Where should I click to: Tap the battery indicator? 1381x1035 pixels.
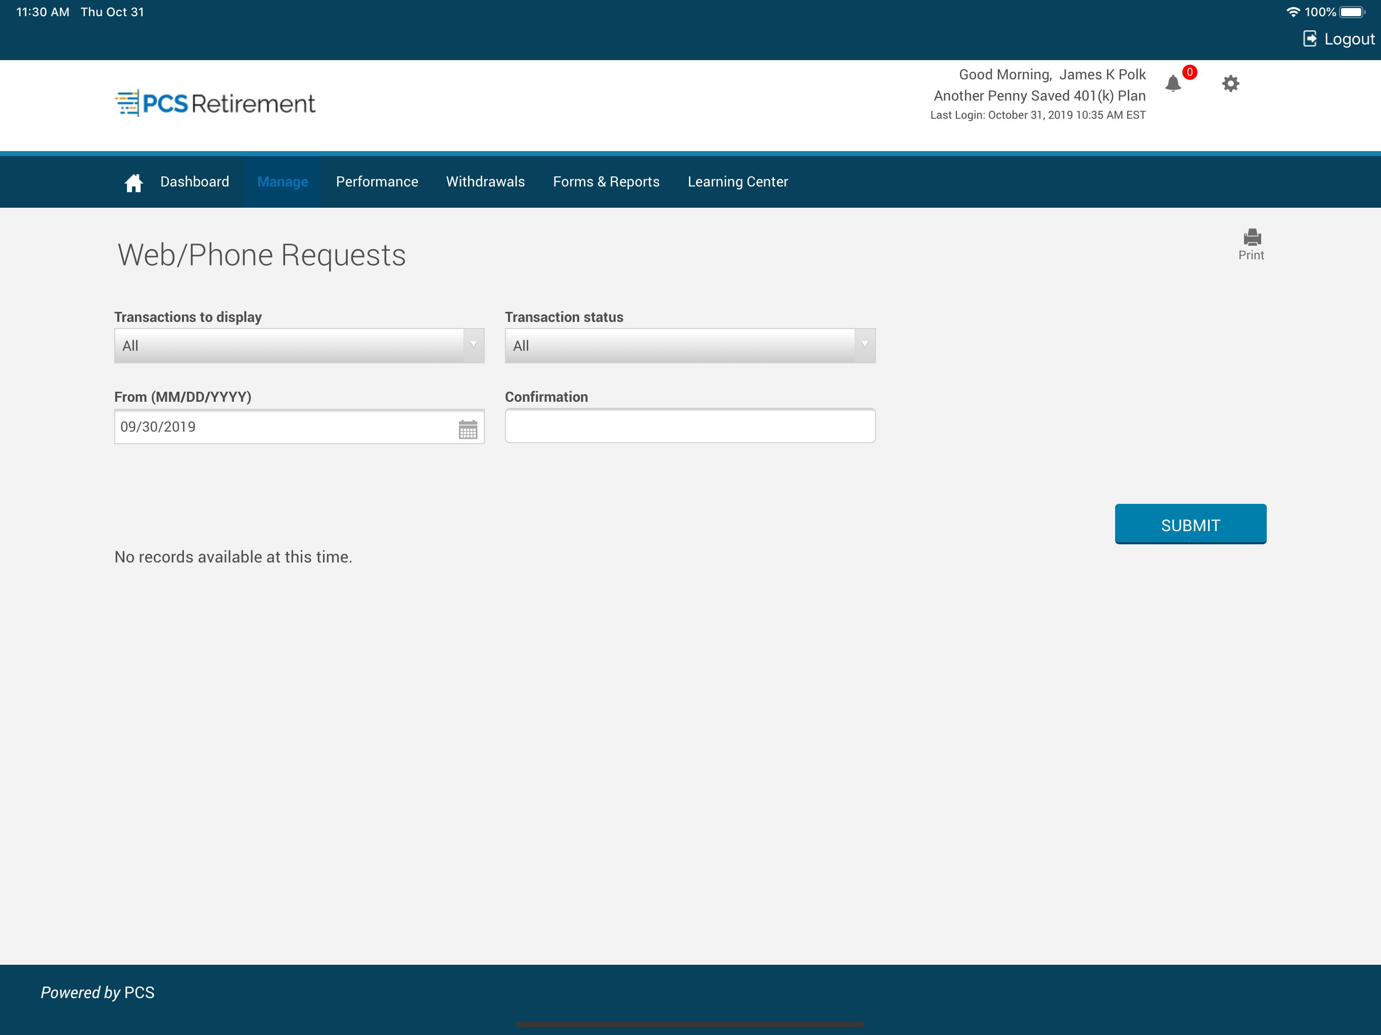tap(1352, 12)
